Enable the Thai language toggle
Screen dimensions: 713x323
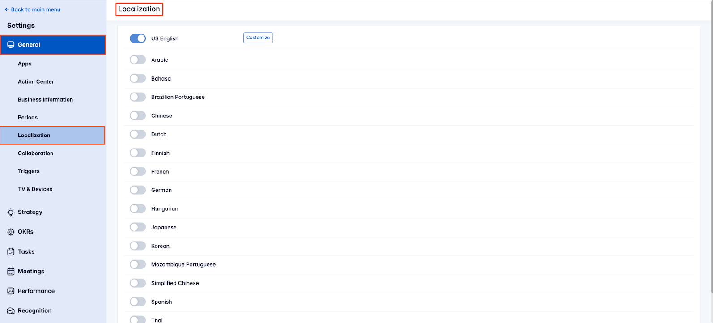(138, 319)
